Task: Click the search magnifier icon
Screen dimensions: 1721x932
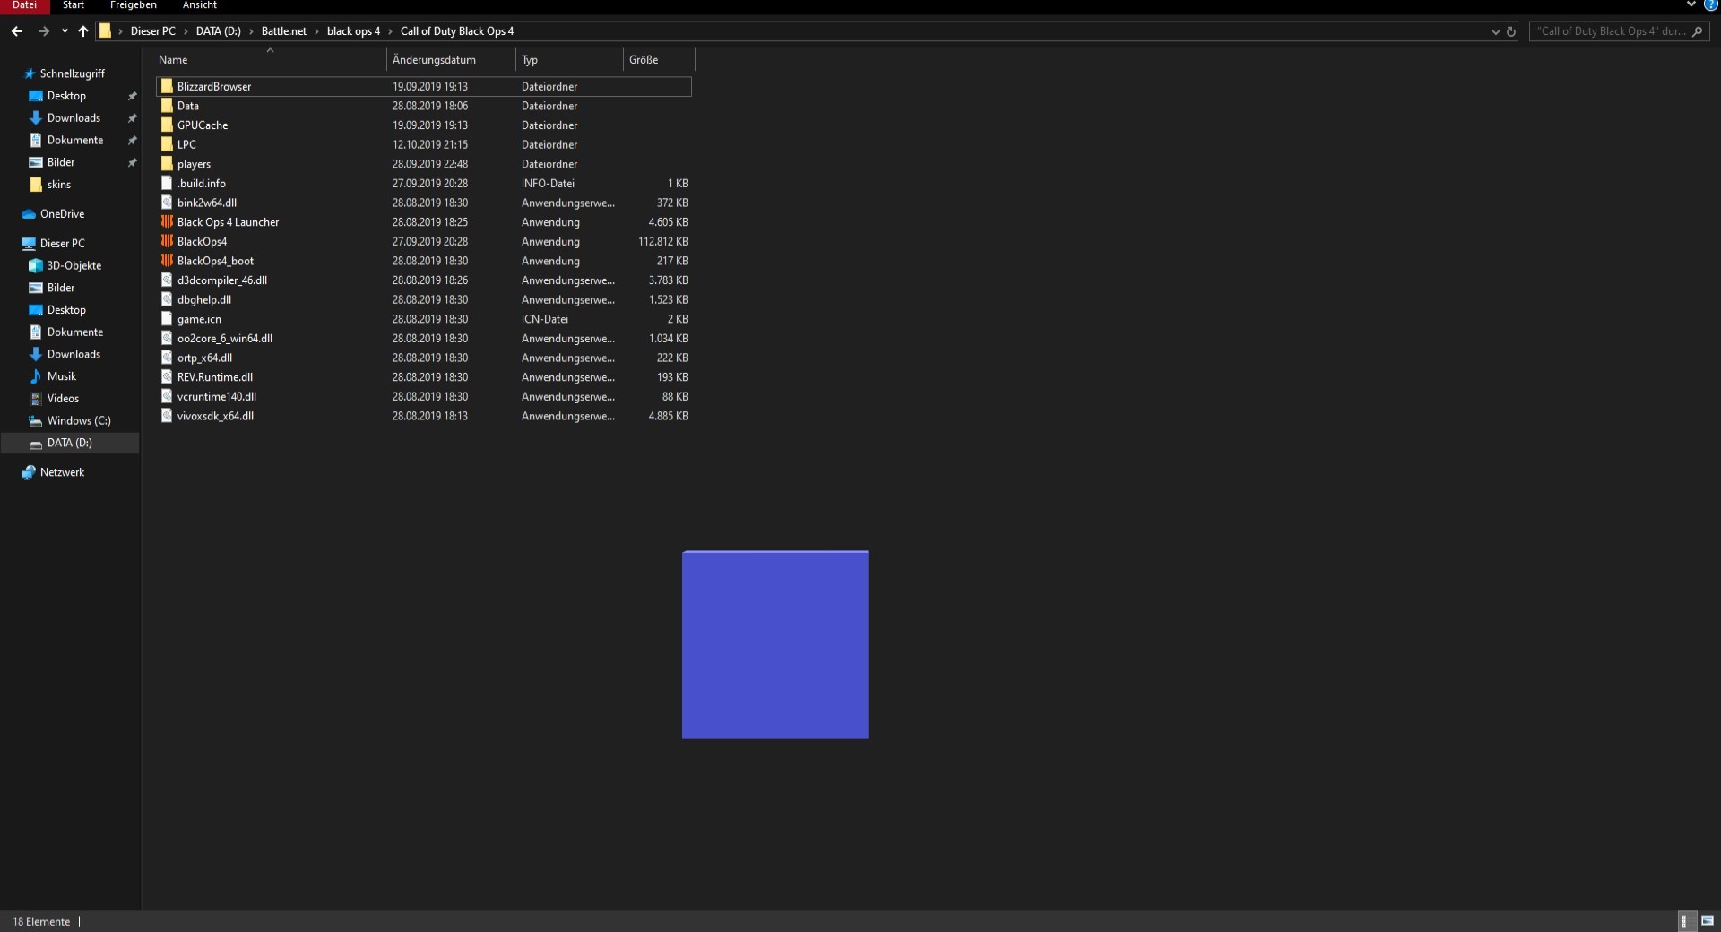Action: pos(1697,31)
